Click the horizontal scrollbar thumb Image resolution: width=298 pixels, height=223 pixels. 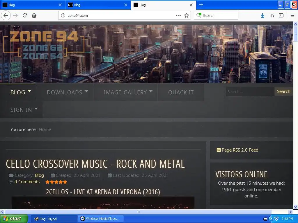(x=138, y=212)
